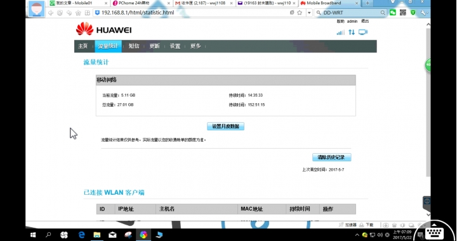Open the wrench tools icon
457x241 pixels.
point(423,13)
